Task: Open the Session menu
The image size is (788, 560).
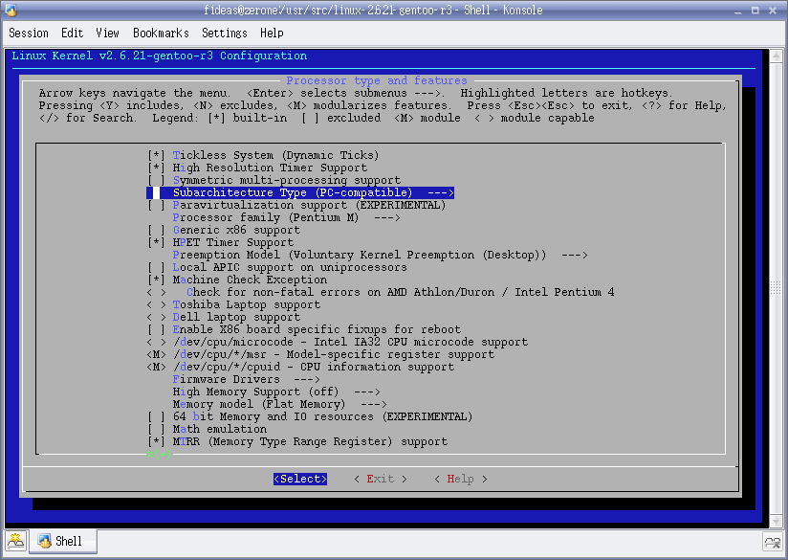Action: pyautogui.click(x=29, y=34)
